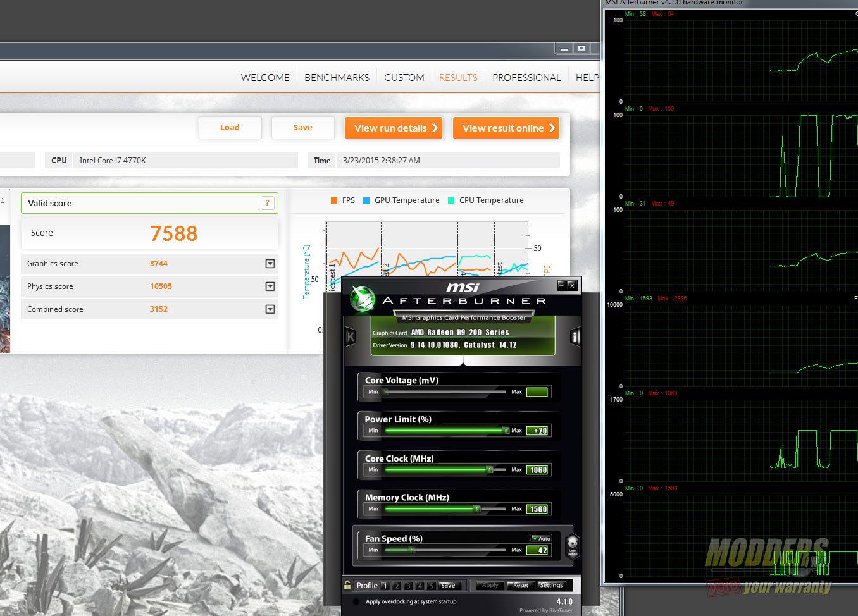Open the HELP tab
Viewport: 858px width, 616px height.
(x=587, y=77)
